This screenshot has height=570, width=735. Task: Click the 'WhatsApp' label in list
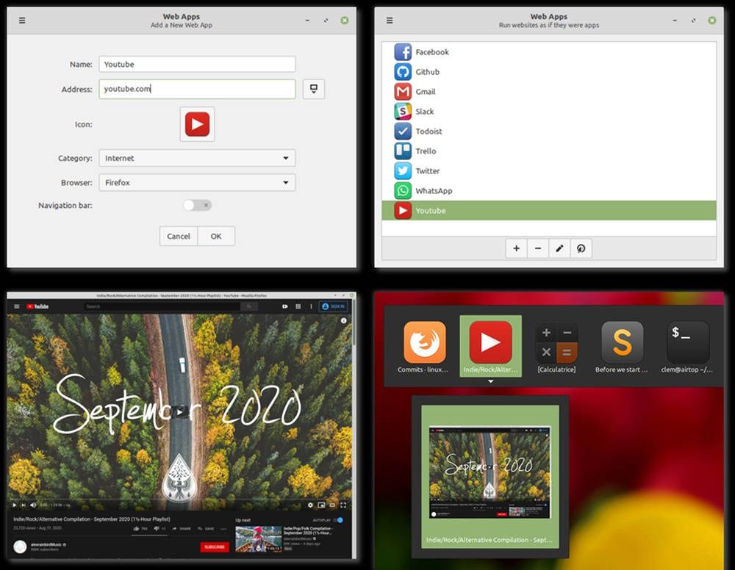pyautogui.click(x=434, y=191)
